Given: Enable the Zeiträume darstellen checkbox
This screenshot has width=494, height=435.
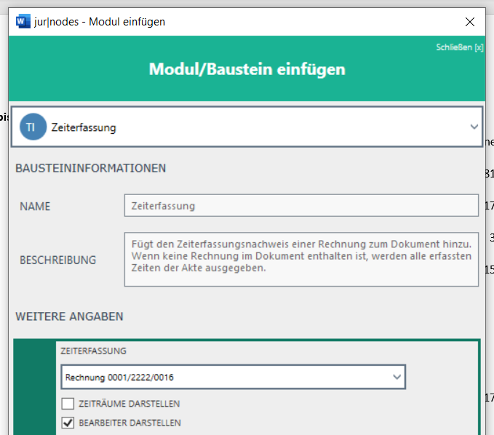Looking at the screenshot, I should [68, 404].
